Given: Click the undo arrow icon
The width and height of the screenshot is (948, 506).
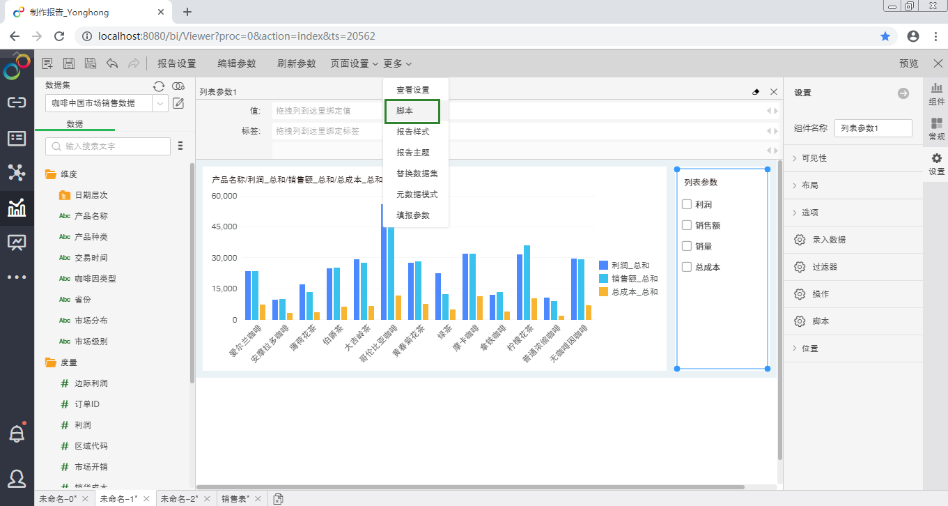Looking at the screenshot, I should pos(111,63).
